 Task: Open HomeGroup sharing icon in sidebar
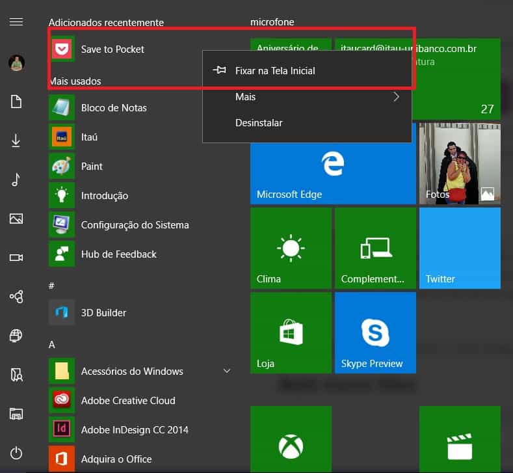click(x=16, y=297)
